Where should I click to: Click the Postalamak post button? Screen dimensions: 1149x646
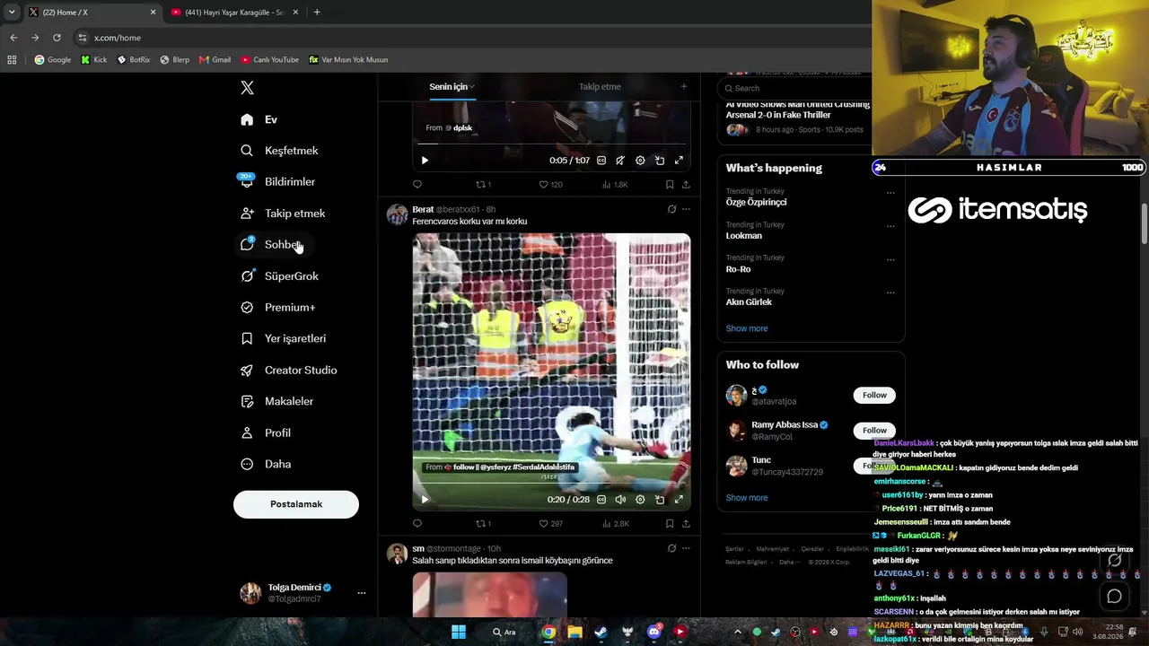(296, 504)
